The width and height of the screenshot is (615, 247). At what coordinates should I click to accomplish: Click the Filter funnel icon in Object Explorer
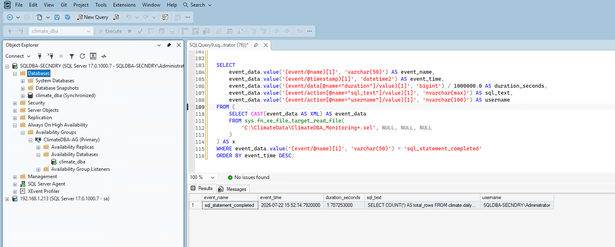(x=72, y=56)
